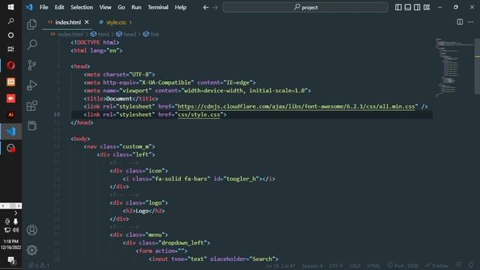Select the html breadcrumb item

coord(103,34)
